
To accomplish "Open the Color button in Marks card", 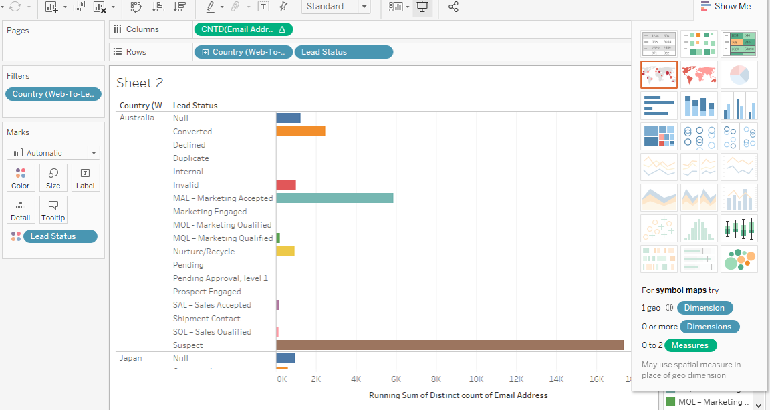I will point(21,178).
